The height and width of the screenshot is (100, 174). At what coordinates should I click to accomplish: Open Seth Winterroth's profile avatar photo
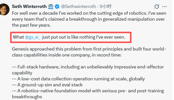pyautogui.click(x=4, y=9)
